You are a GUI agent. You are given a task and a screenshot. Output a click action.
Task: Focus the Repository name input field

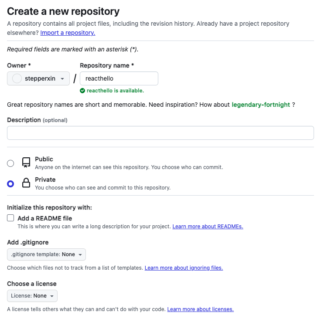tap(119, 78)
